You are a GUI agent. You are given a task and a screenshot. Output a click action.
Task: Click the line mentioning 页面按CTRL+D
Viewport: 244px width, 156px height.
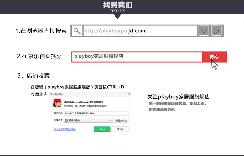click(x=77, y=87)
